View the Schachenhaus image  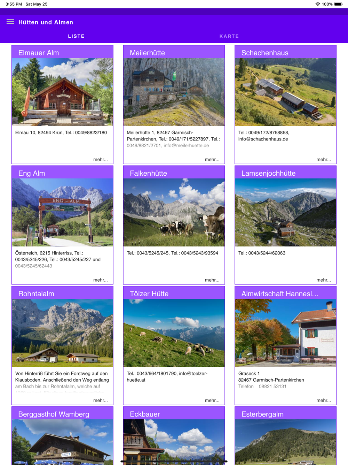[285, 92]
